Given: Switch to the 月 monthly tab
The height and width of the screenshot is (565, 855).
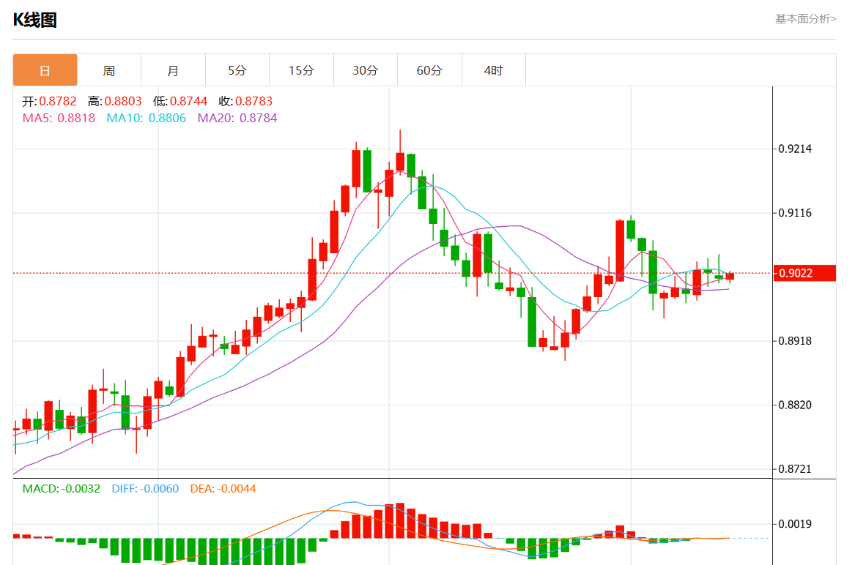Looking at the screenshot, I should (173, 70).
